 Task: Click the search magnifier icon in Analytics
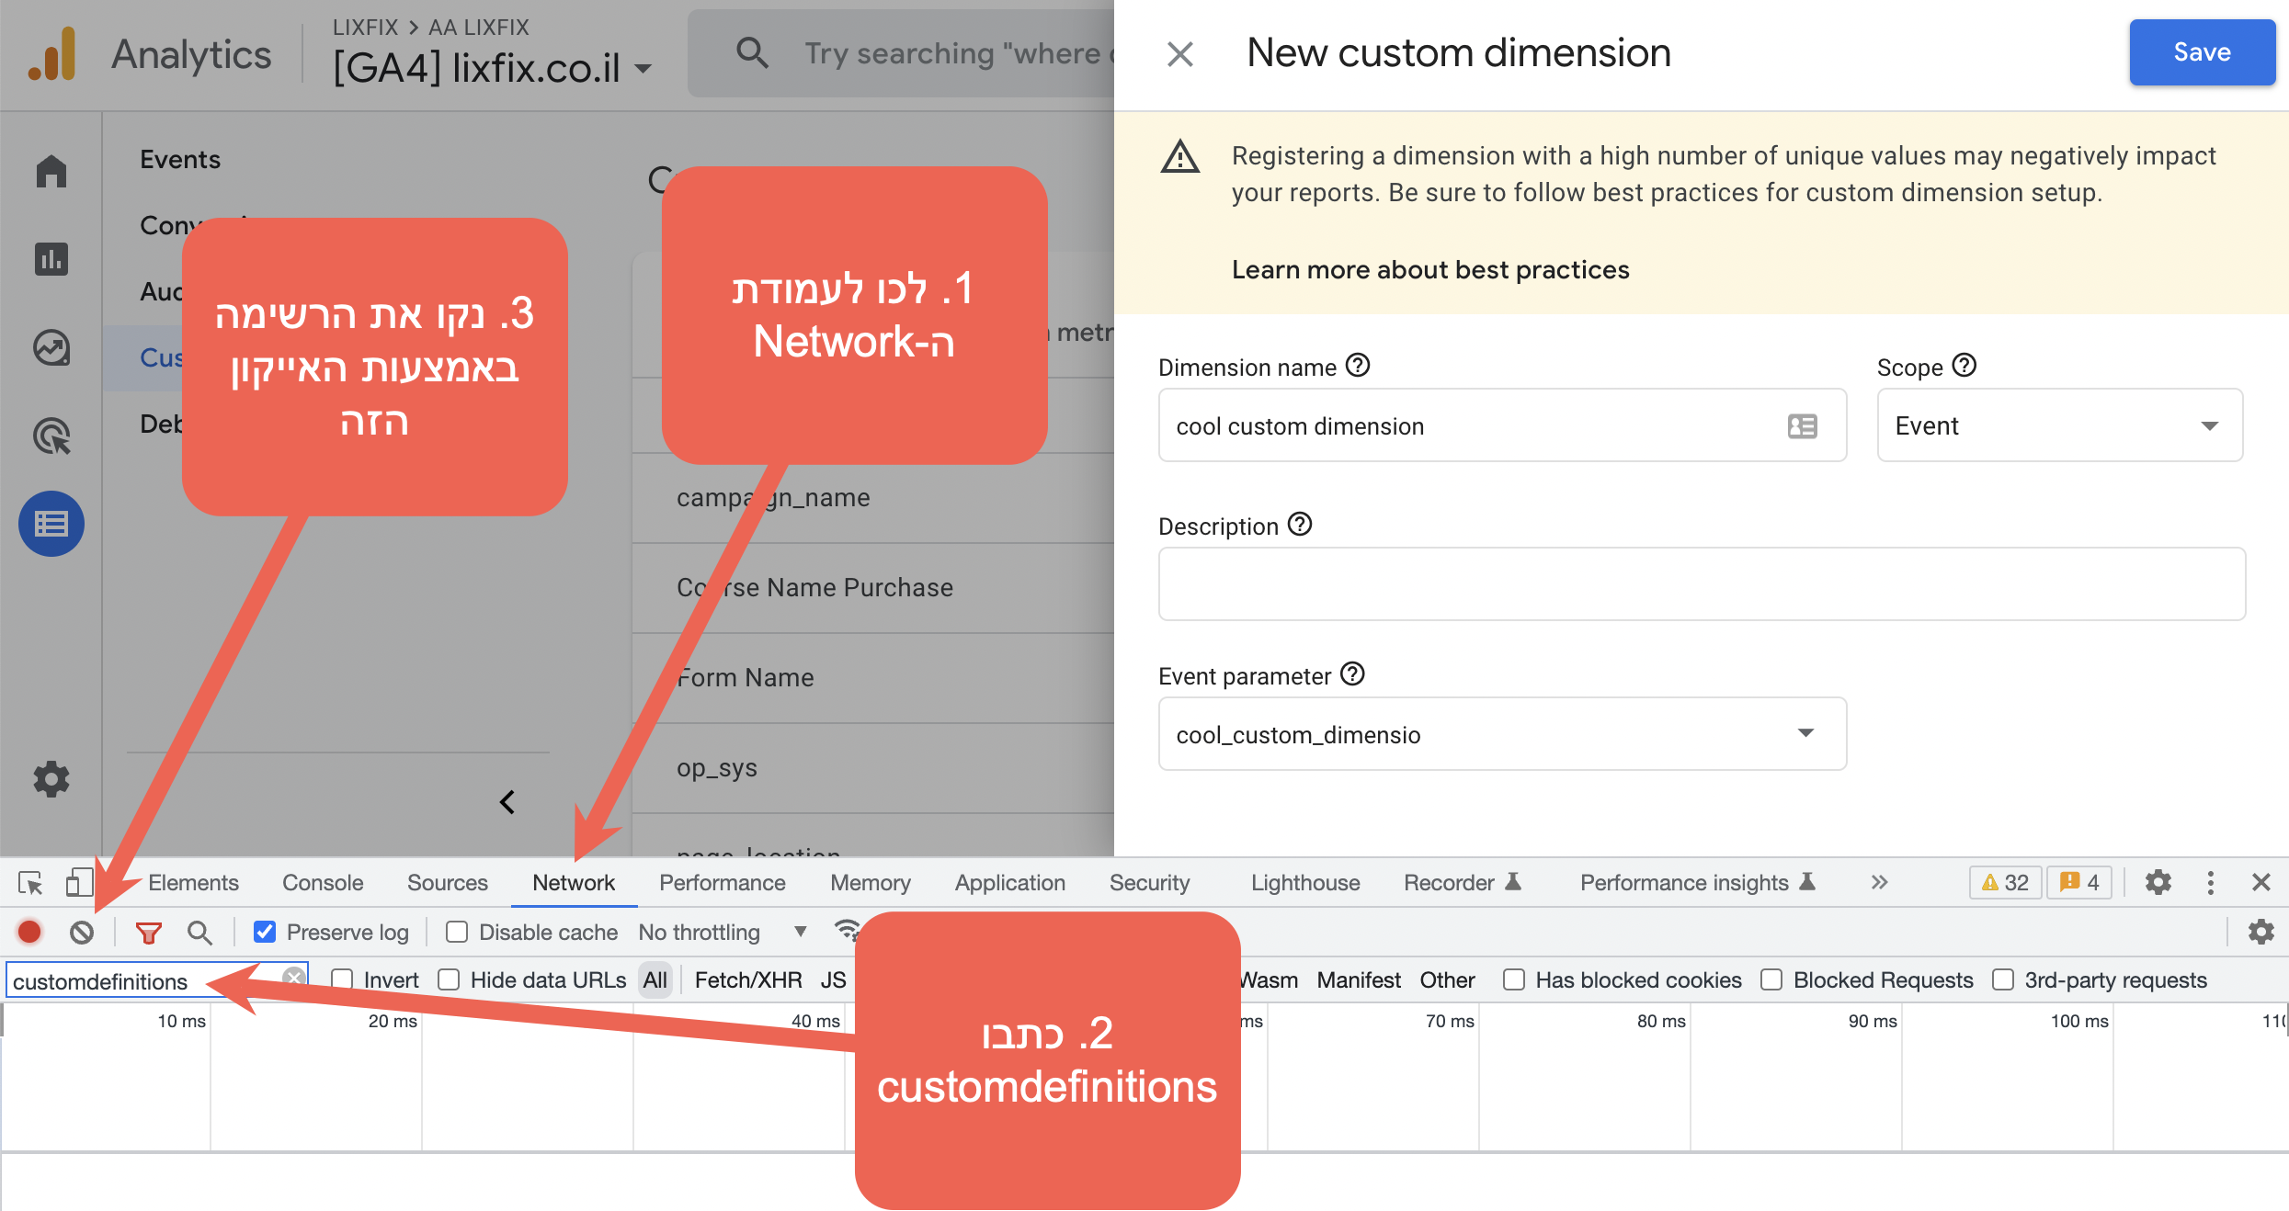pos(752,53)
